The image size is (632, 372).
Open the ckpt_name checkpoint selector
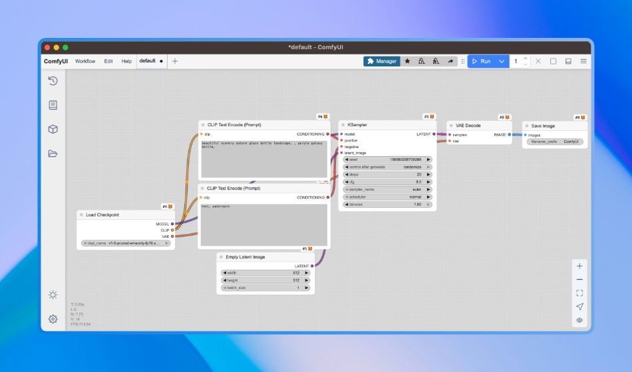(126, 243)
